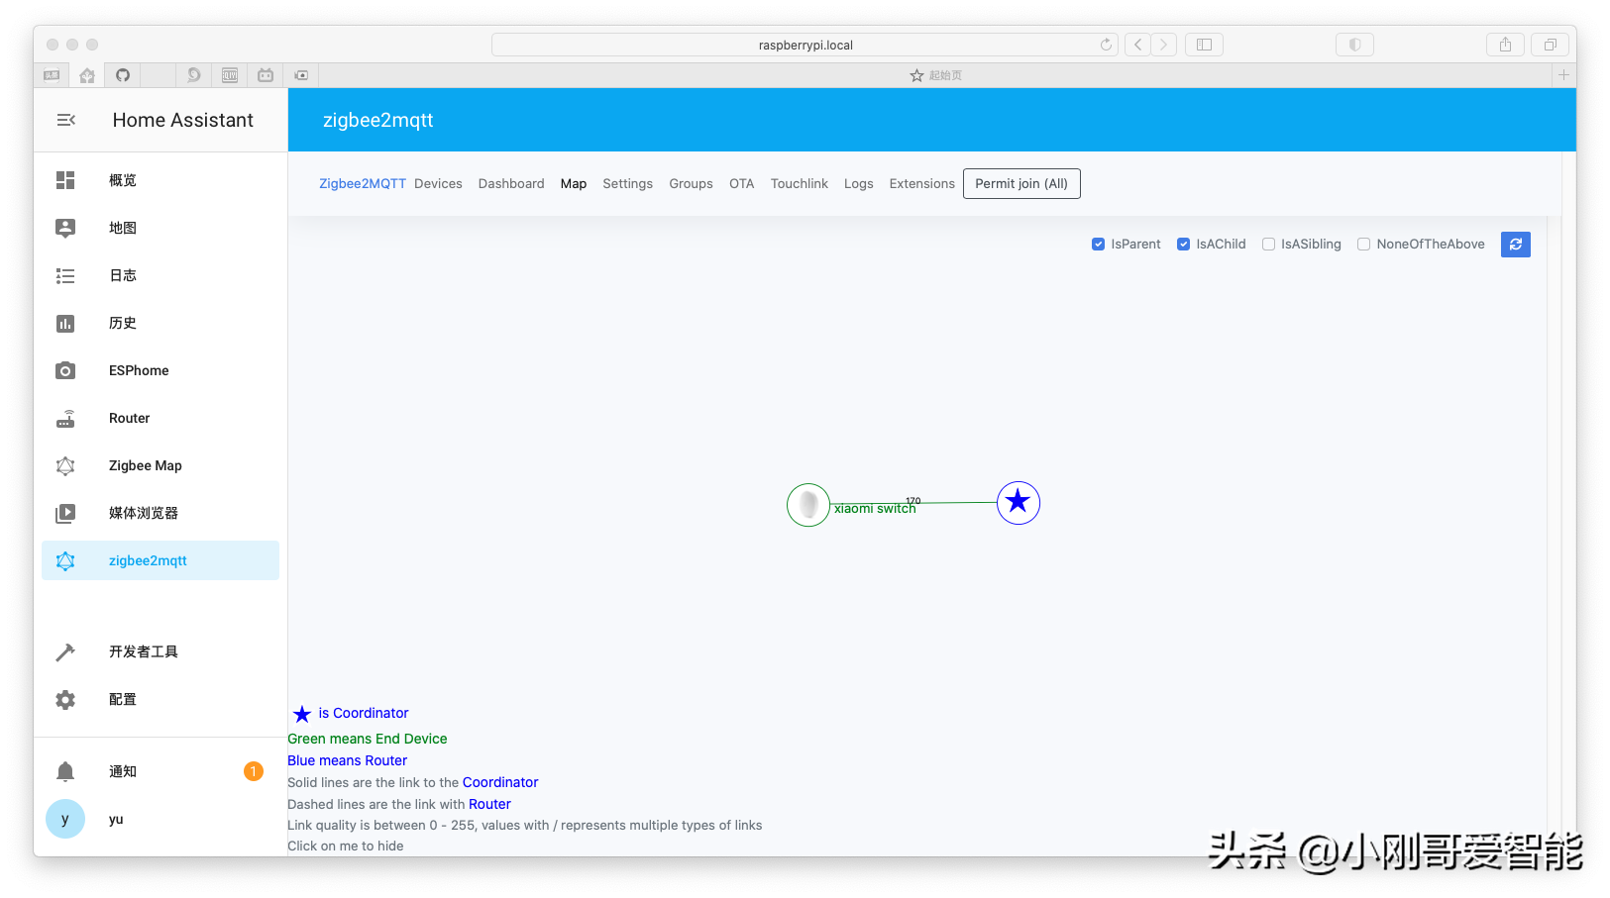Uncheck the IsAChild checkbox
Image resolution: width=1610 pixels, height=898 pixels.
point(1183,245)
